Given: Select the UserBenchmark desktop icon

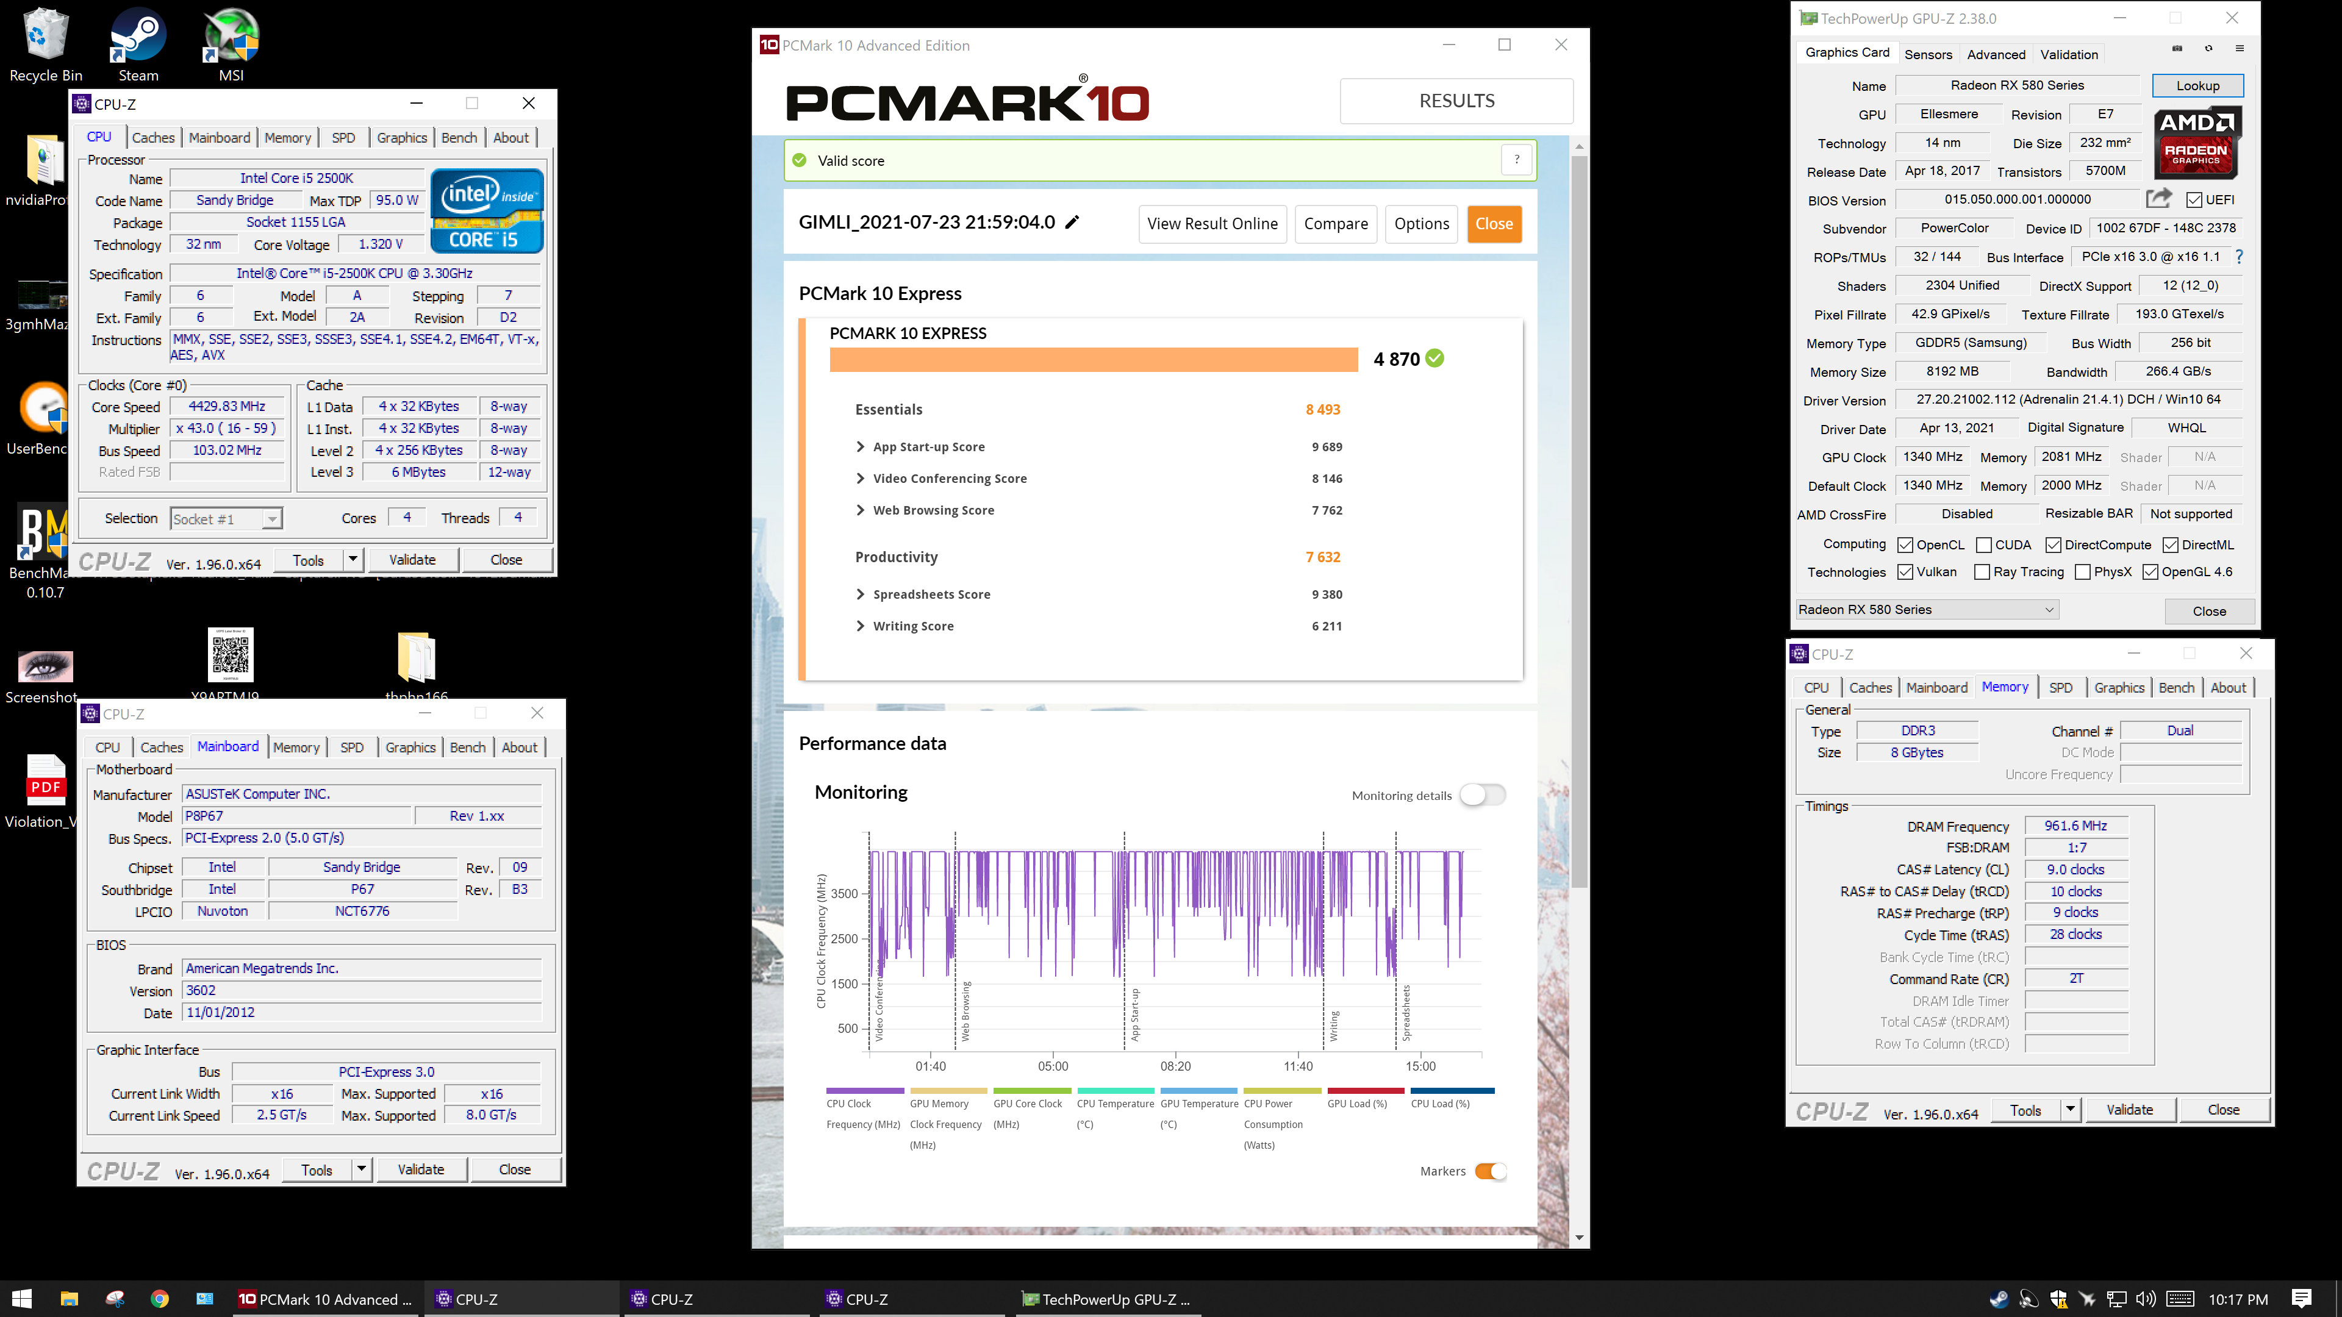Looking at the screenshot, I should coord(38,418).
